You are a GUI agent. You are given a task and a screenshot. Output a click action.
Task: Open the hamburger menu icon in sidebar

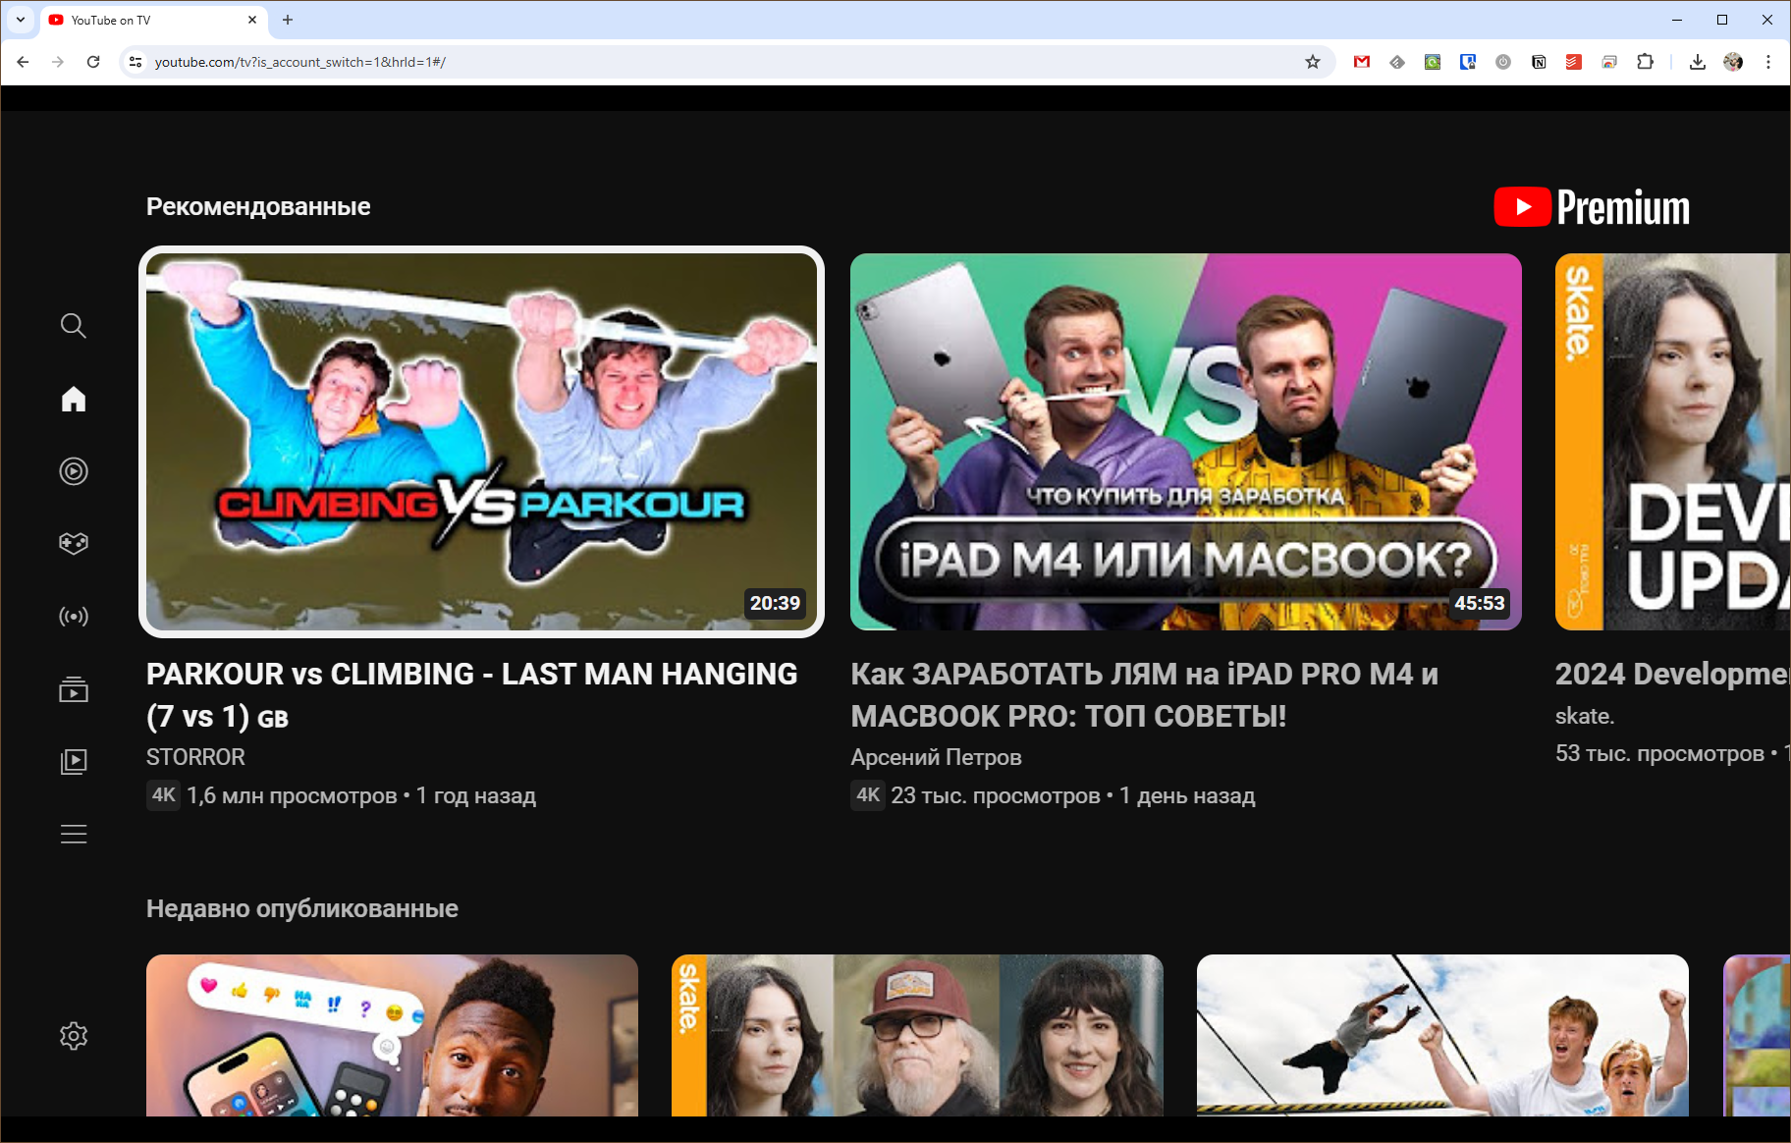74,835
